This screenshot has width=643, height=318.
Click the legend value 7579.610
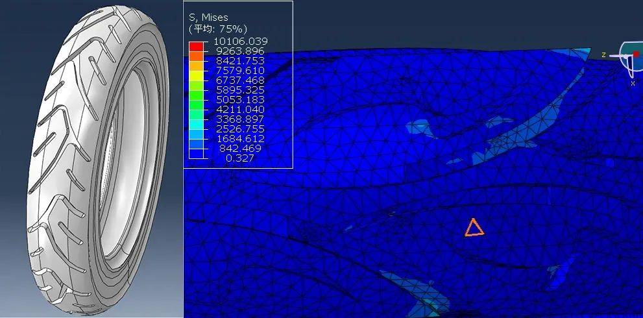pyautogui.click(x=241, y=71)
